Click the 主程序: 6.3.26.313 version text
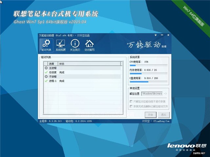 tap(50, 121)
